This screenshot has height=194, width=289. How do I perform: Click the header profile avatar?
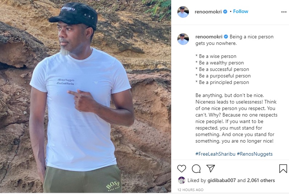(183, 12)
